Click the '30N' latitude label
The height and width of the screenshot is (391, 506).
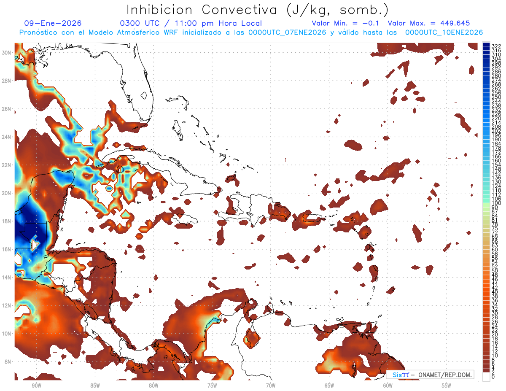pos(6,52)
